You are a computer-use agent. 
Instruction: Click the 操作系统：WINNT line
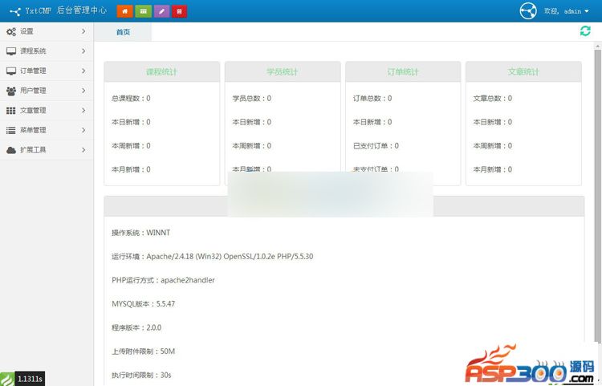coord(141,233)
